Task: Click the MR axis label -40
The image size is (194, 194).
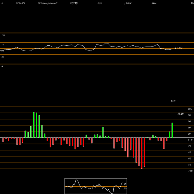Action: [189, 152]
